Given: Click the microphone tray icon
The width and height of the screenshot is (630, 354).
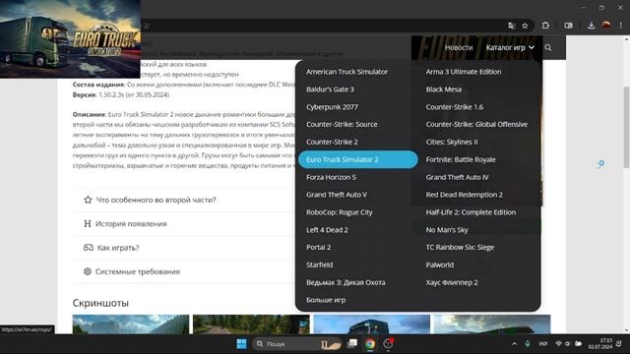Looking at the screenshot, I should pos(528,344).
